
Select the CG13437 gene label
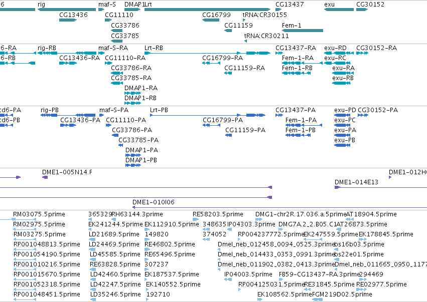pos(290,5)
